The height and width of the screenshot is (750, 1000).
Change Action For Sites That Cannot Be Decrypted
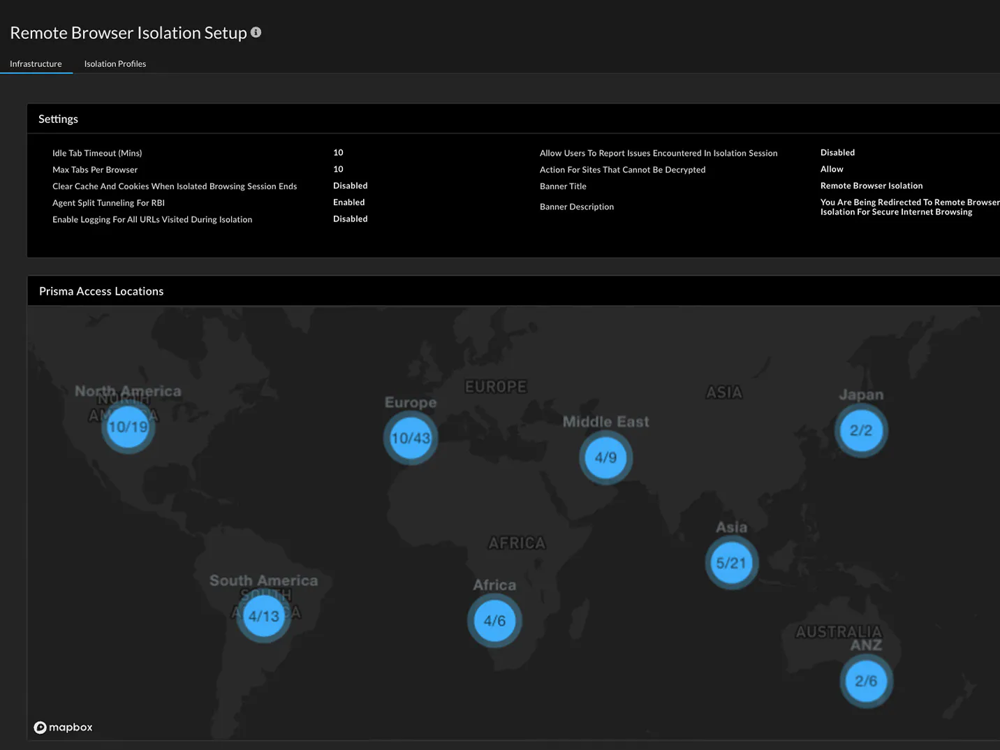832,169
